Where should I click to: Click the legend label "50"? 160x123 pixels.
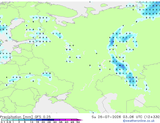[78, 122]
